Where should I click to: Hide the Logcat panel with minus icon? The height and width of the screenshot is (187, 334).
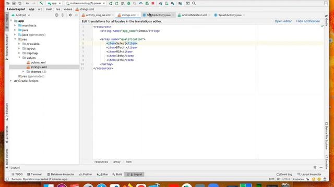321,167
